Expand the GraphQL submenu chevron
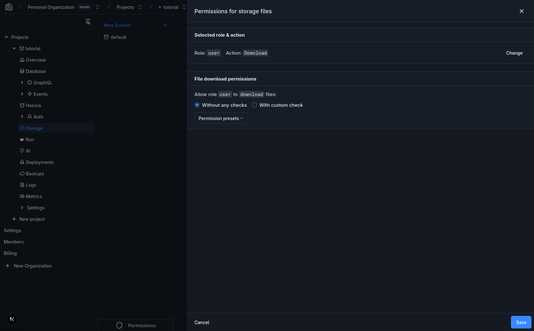The height and width of the screenshot is (331, 534). coord(22,82)
